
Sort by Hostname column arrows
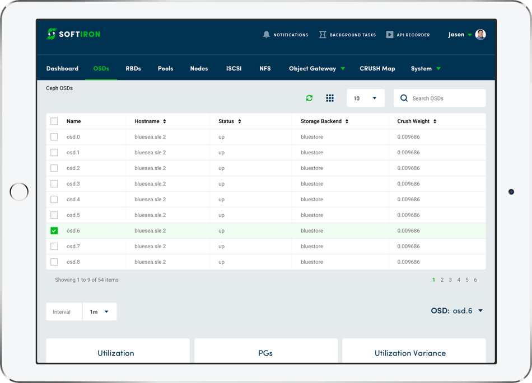[165, 121]
